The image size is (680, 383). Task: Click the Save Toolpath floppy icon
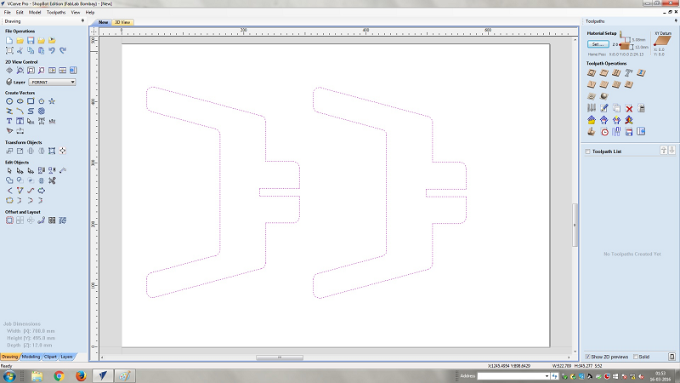629,132
